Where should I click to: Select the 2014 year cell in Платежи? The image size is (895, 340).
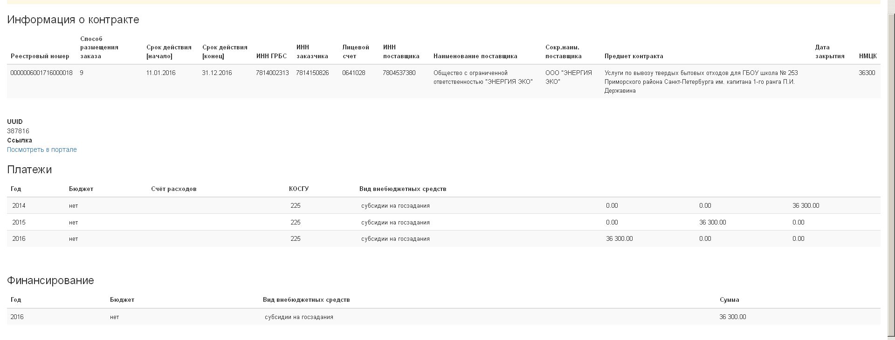[x=19, y=205]
